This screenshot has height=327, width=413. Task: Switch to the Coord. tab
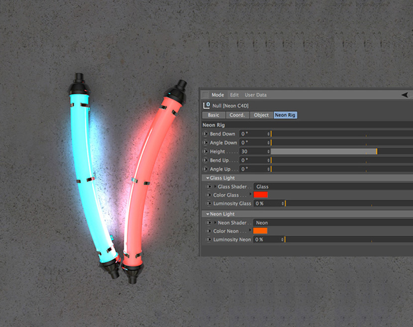pyautogui.click(x=237, y=115)
